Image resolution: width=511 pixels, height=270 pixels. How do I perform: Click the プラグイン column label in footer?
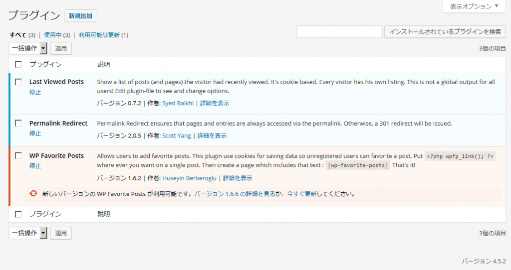coord(45,214)
